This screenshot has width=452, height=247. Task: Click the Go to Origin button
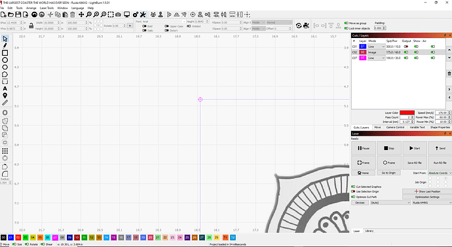click(x=388, y=173)
